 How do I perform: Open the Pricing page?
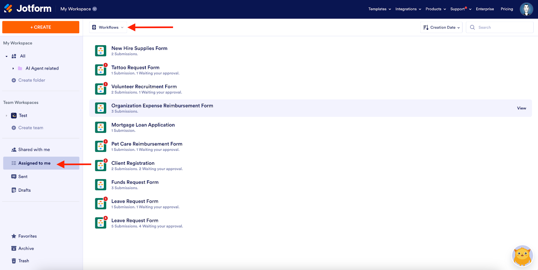pos(507,9)
